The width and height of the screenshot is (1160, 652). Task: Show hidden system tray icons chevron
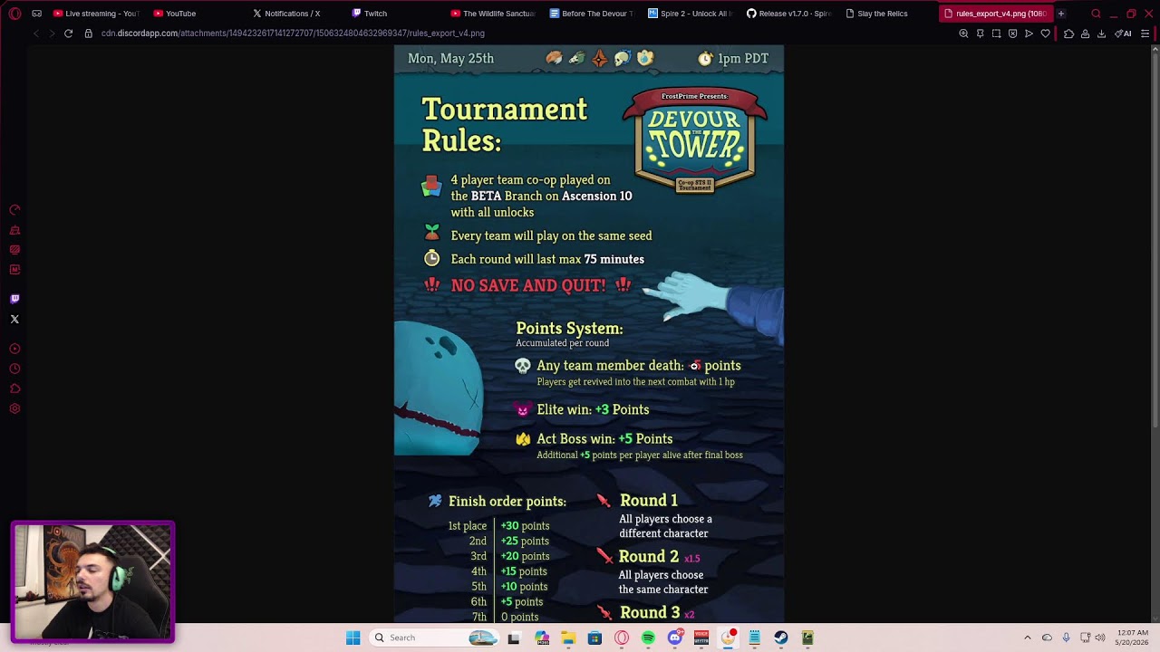(x=1028, y=638)
